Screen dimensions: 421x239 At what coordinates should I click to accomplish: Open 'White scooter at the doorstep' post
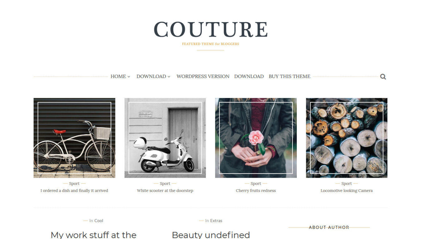(165, 191)
